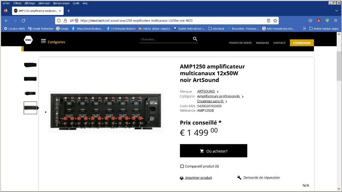Select the first product thumbnail

tap(30, 65)
